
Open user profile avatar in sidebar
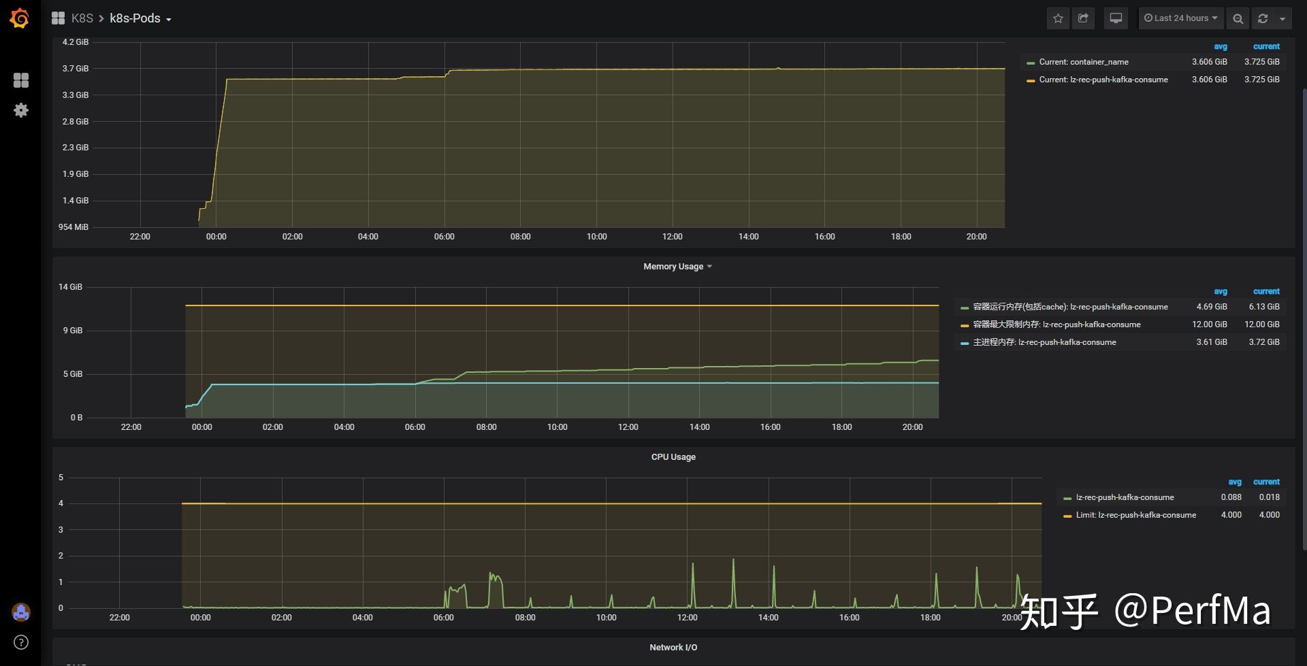tap(21, 612)
